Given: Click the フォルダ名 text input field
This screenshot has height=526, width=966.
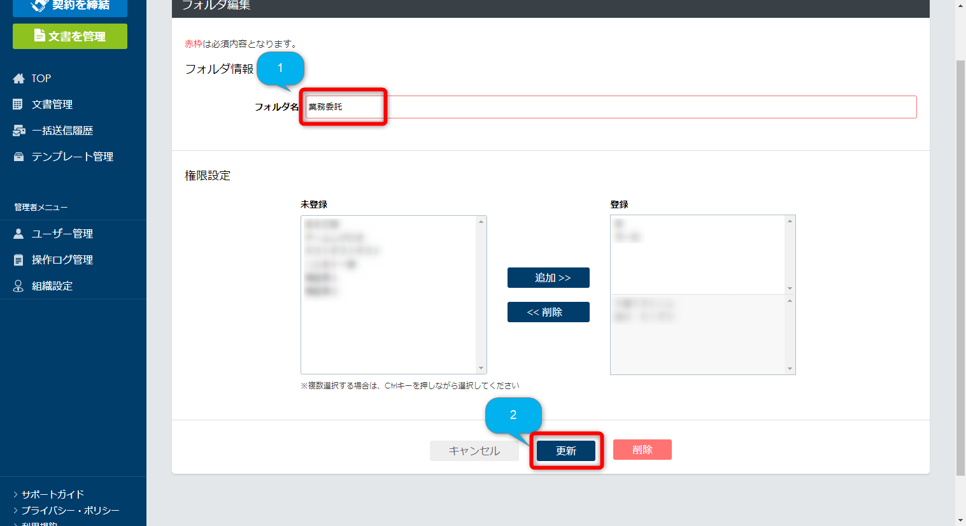Looking at the screenshot, I should pyautogui.click(x=610, y=107).
